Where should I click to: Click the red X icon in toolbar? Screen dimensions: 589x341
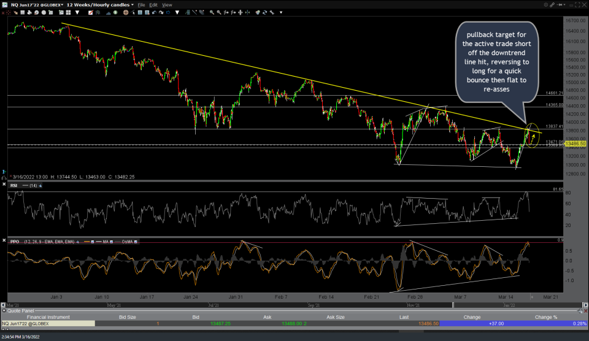(x=3, y=12)
